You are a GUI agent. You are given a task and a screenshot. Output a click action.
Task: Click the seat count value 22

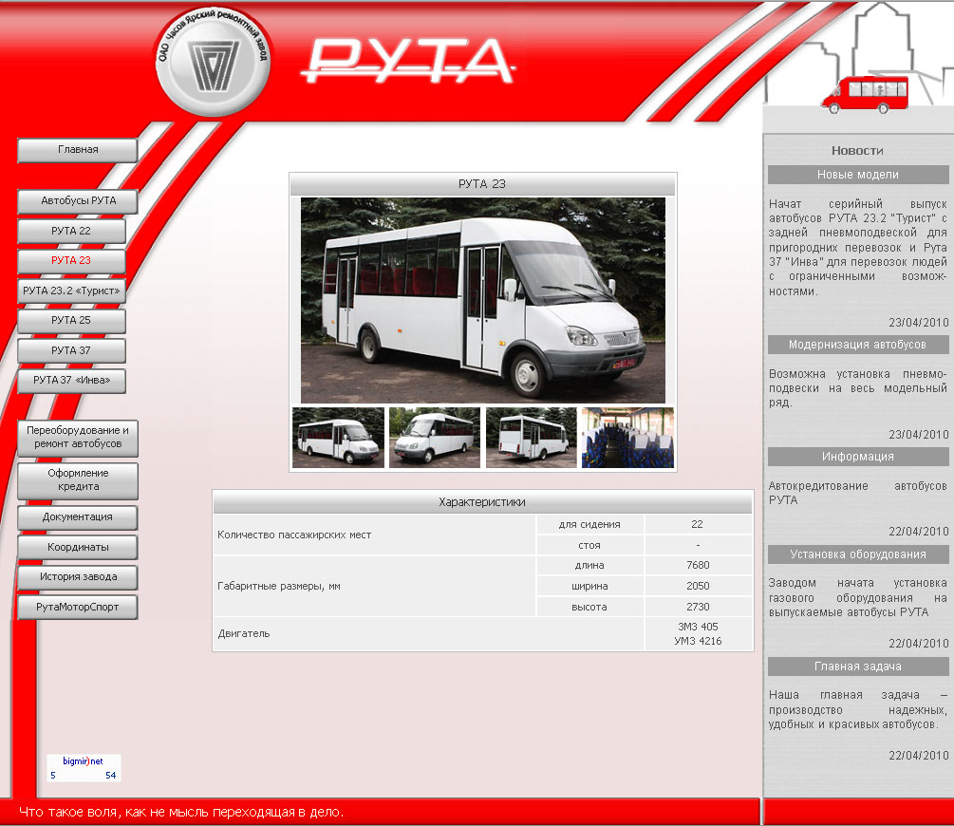698,525
